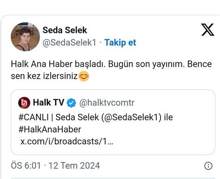Follow the account with Takip et
This screenshot has width=220, height=179.
[x=120, y=43]
